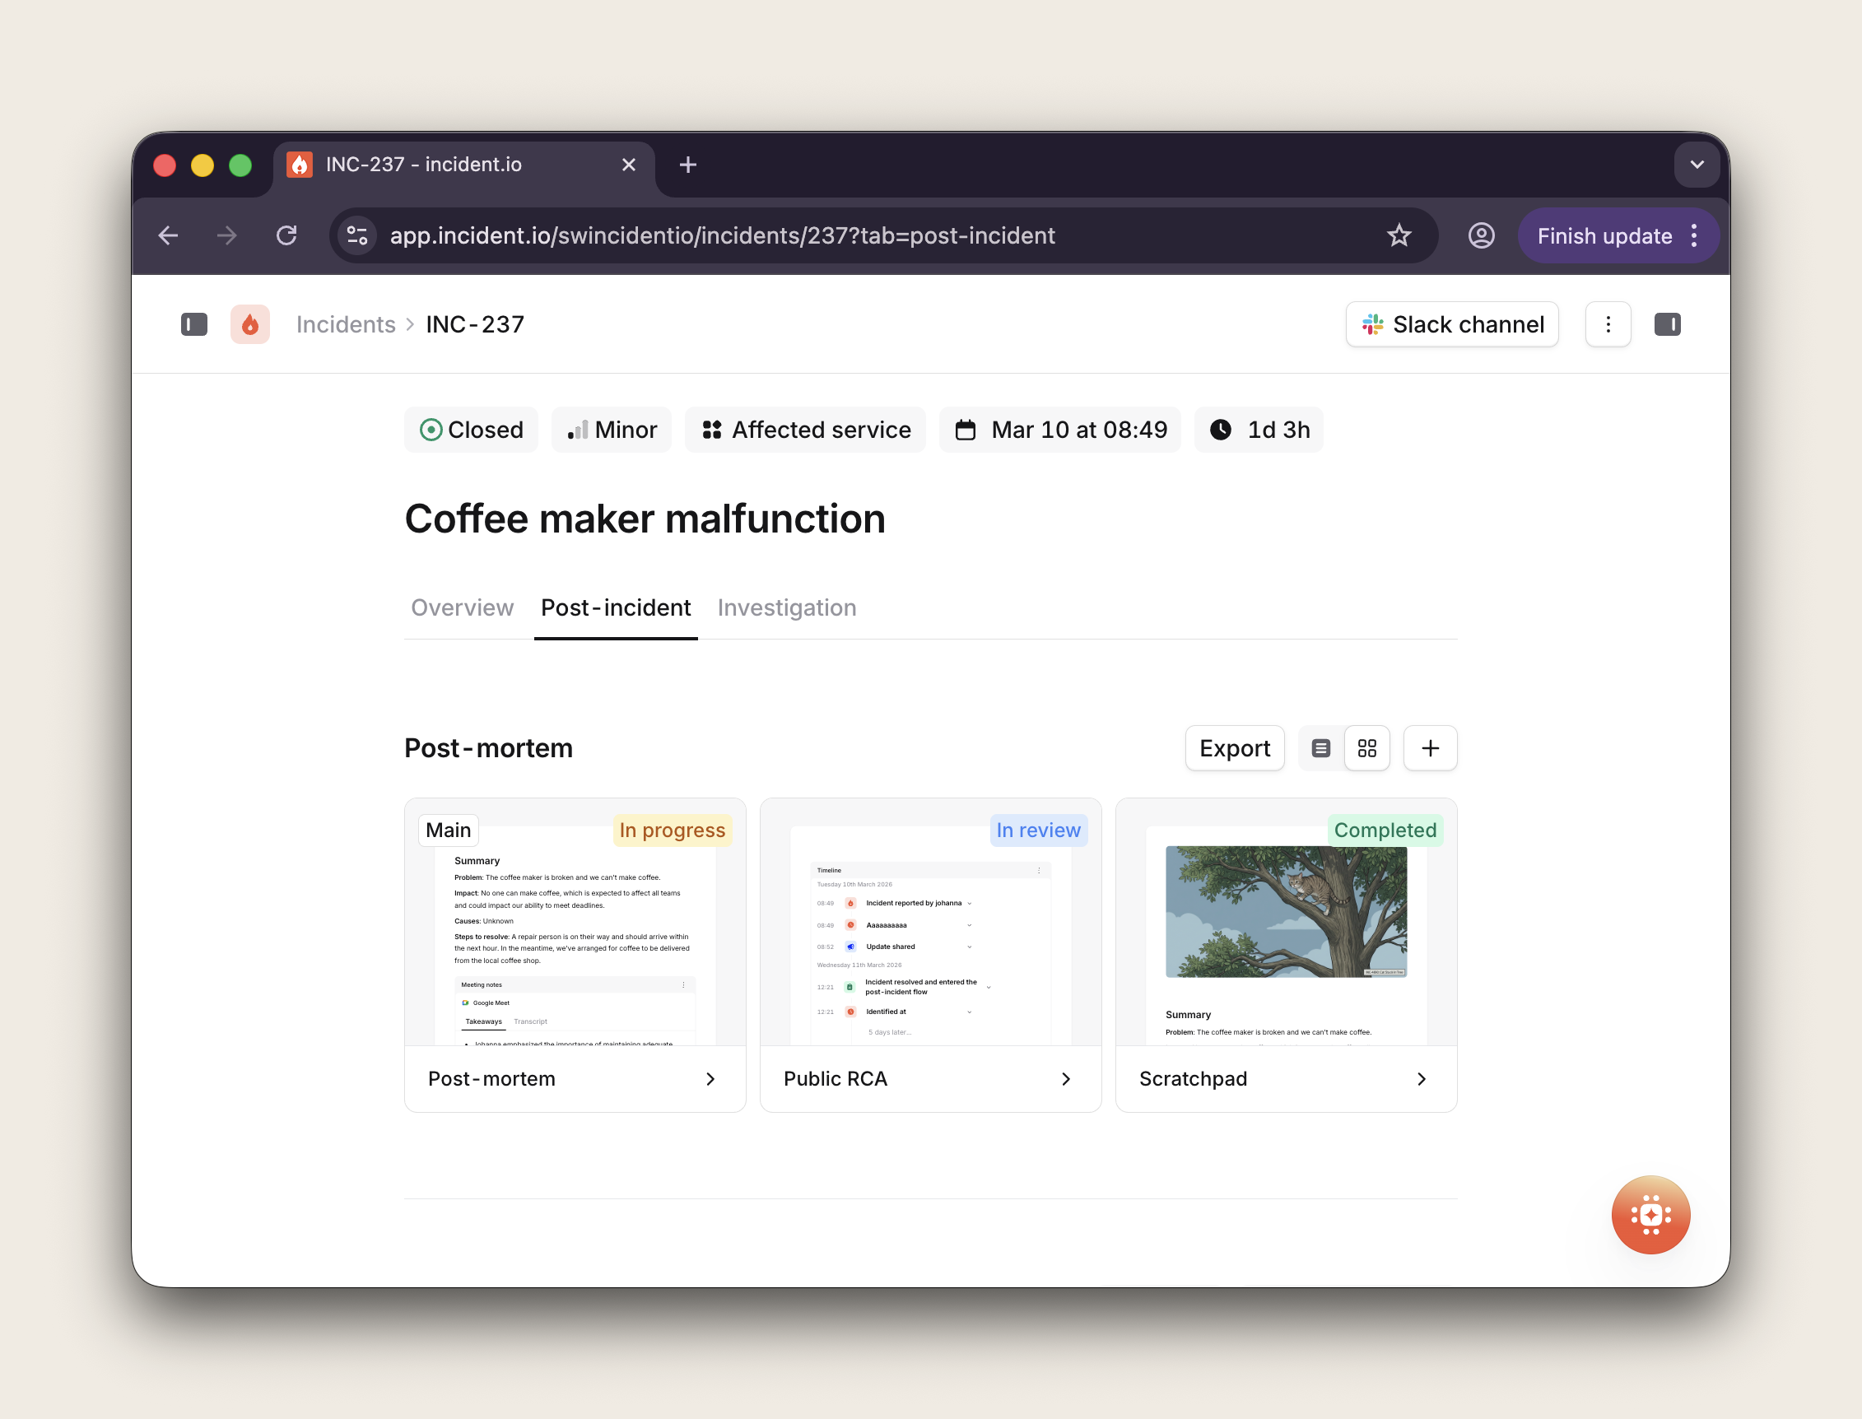1862x1419 pixels.
Task: Reload the browser page
Action: (286, 235)
